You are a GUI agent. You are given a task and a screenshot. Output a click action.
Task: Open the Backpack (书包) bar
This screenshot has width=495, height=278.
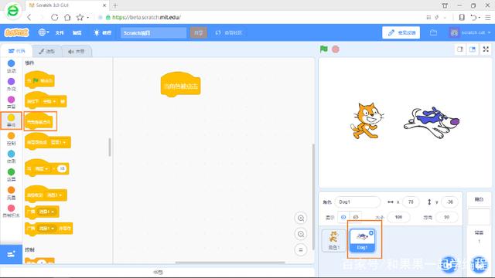click(x=158, y=273)
